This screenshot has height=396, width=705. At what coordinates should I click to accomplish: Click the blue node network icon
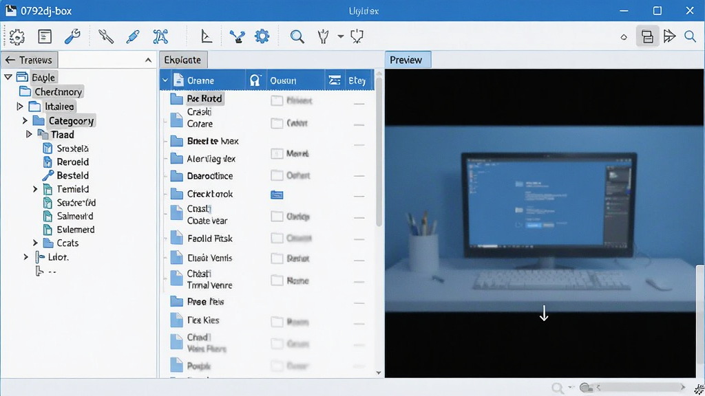tap(160, 36)
